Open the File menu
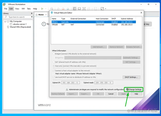Viewport: 161px width, 116px height. (6, 9)
